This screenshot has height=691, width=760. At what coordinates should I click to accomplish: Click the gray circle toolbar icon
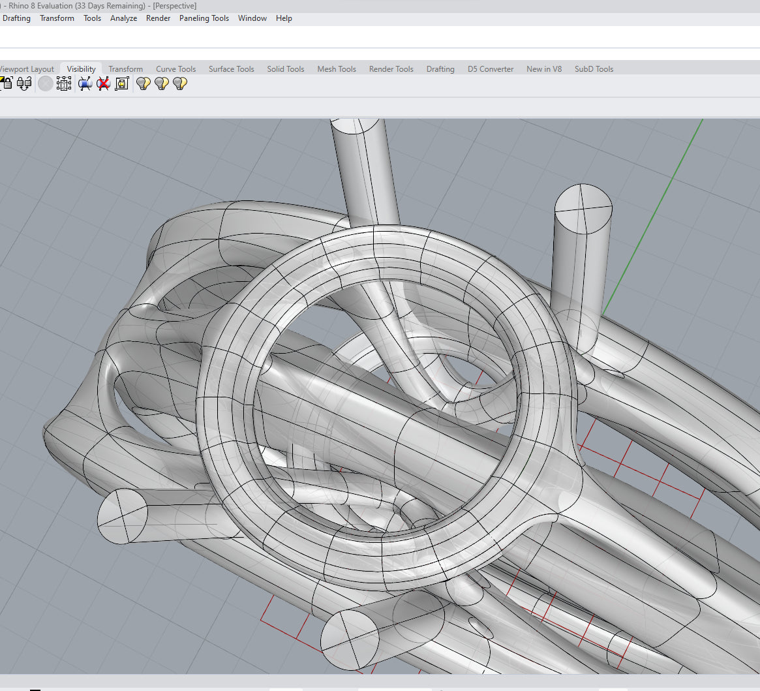pyautogui.click(x=45, y=84)
